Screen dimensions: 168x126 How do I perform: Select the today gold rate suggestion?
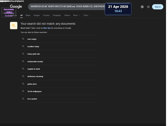click(58, 54)
